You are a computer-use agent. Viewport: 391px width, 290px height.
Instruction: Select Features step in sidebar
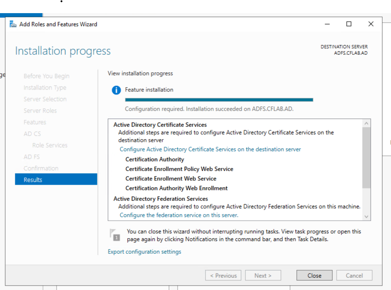tap(35, 122)
